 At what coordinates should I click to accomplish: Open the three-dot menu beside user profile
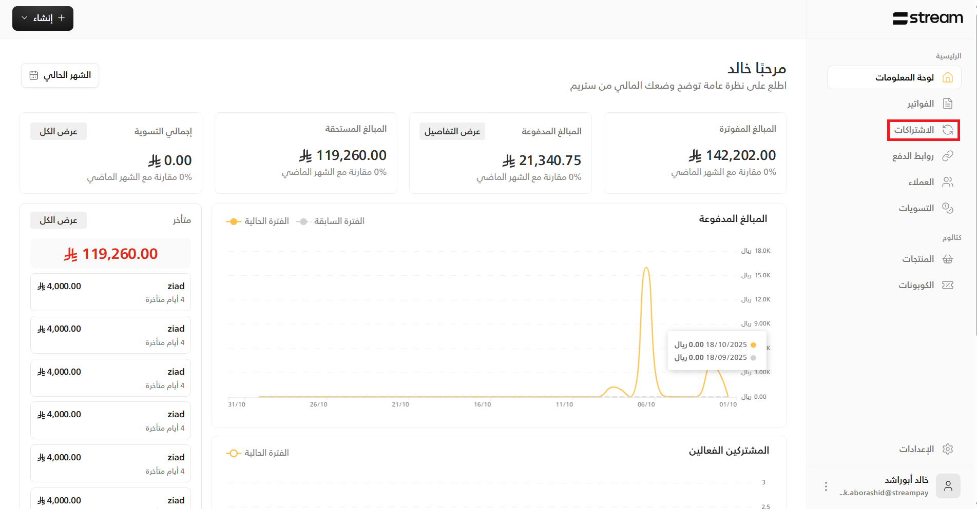pyautogui.click(x=826, y=486)
